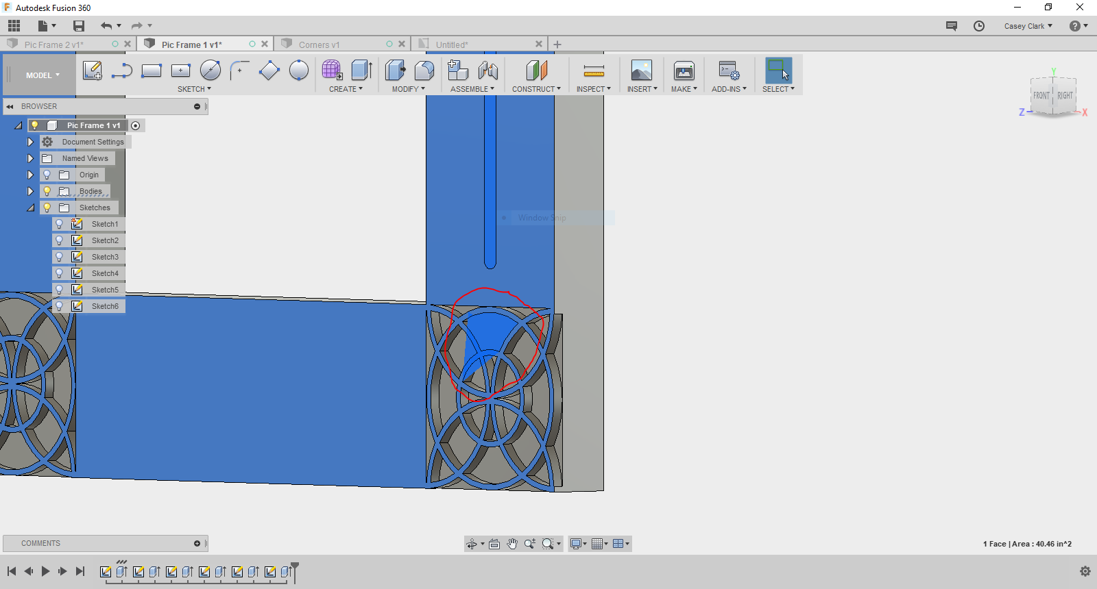Toggle visibility of Origin folder
This screenshot has width=1097, height=589.
(x=47, y=175)
